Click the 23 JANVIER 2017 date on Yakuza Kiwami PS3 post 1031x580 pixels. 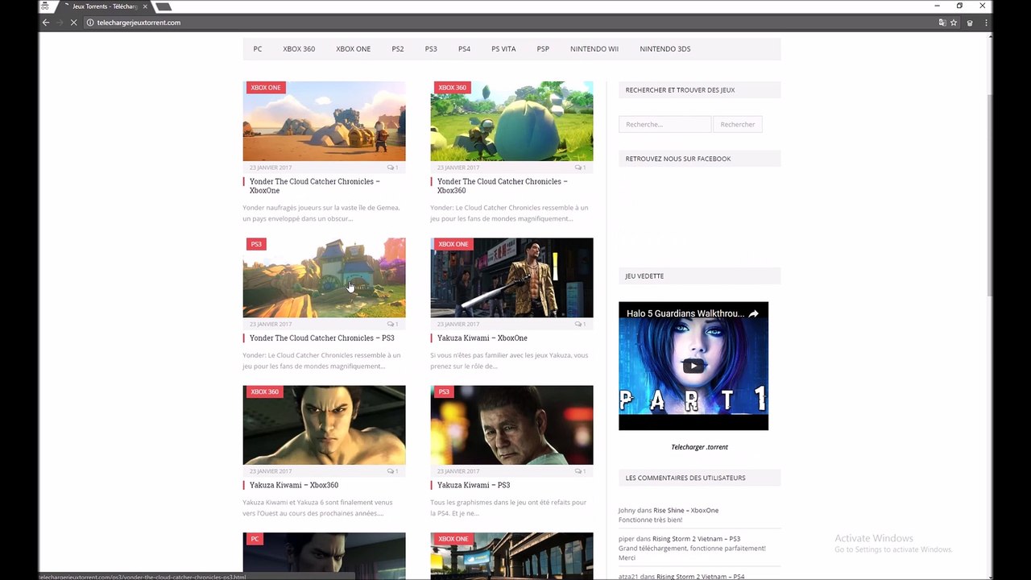click(x=458, y=471)
